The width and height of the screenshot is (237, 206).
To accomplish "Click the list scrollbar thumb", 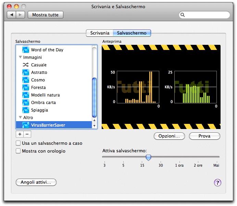I will (x=94, y=98).
